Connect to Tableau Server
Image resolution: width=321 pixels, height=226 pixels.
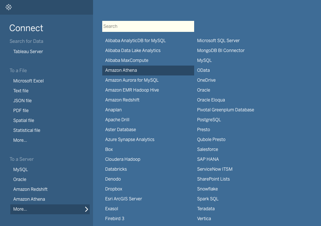(28, 52)
